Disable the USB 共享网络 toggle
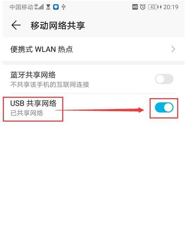 point(164,108)
